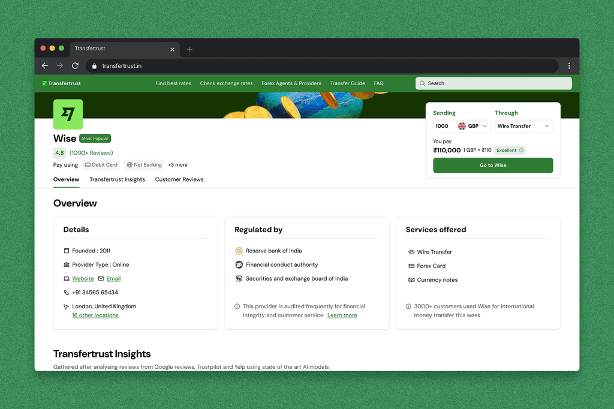Close the Transfertrust browser tab
This screenshot has height=409, width=614.
[172, 49]
